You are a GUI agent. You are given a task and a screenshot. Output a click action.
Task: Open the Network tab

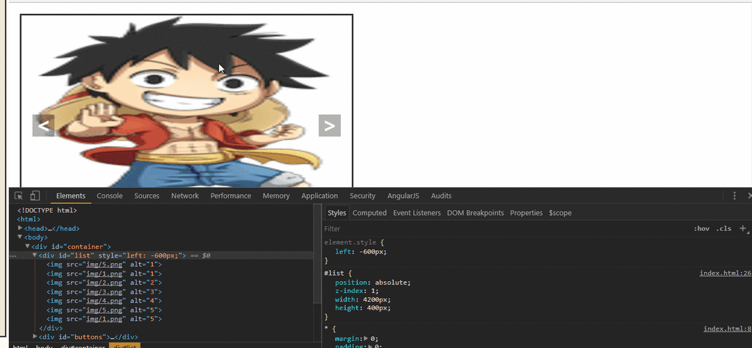coord(185,196)
